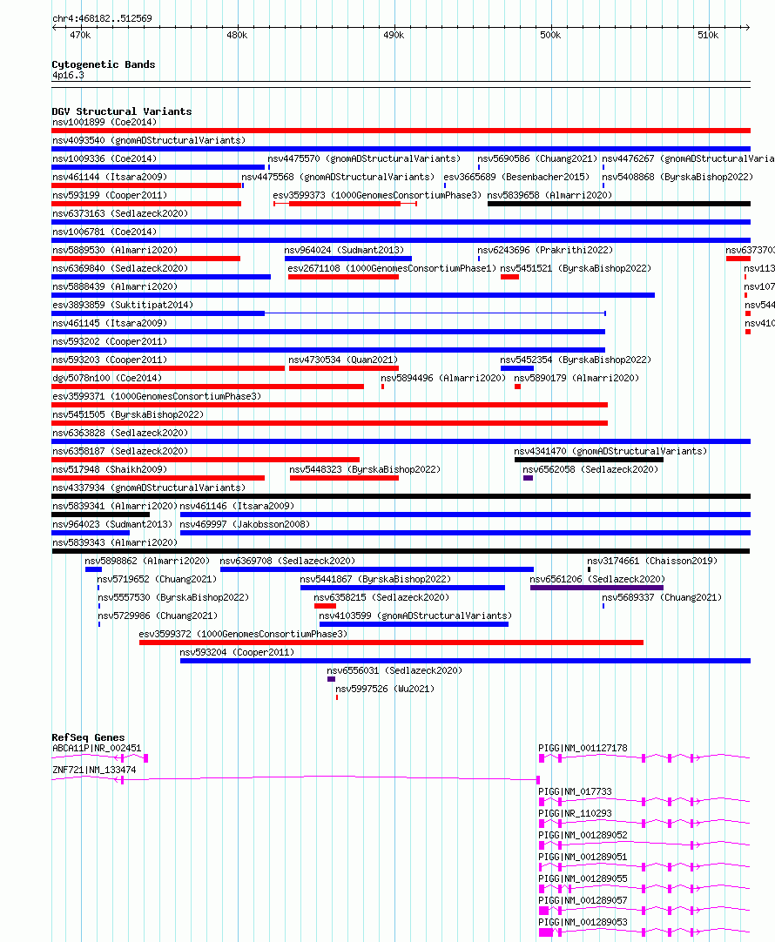The image size is (775, 942).
Task: Select nsv5690586 (Chuang2021) variant label
Action: 537,158
